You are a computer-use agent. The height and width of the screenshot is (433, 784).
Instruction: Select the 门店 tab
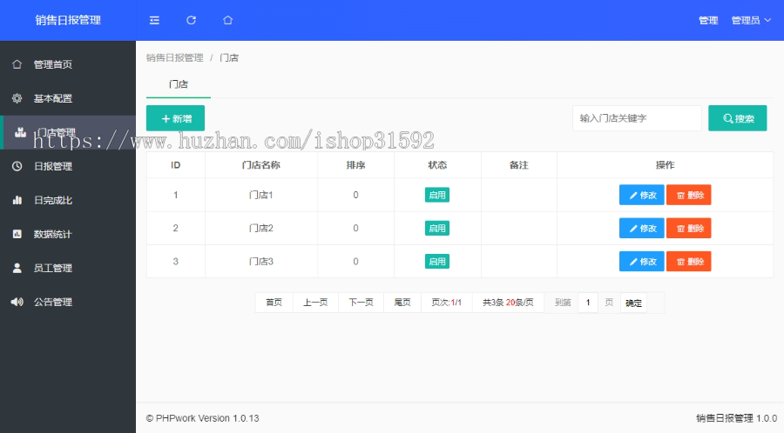179,84
